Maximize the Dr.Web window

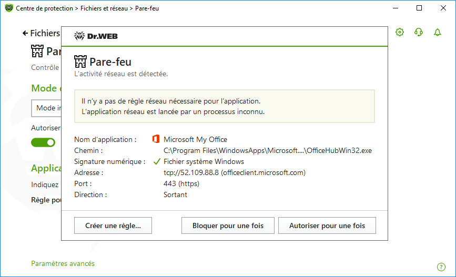coord(419,8)
